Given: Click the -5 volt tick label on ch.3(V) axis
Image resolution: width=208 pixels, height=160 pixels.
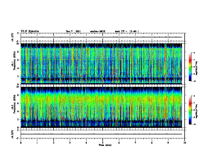Looking at the screenshot, I should pyautogui.click(x=18, y=138).
